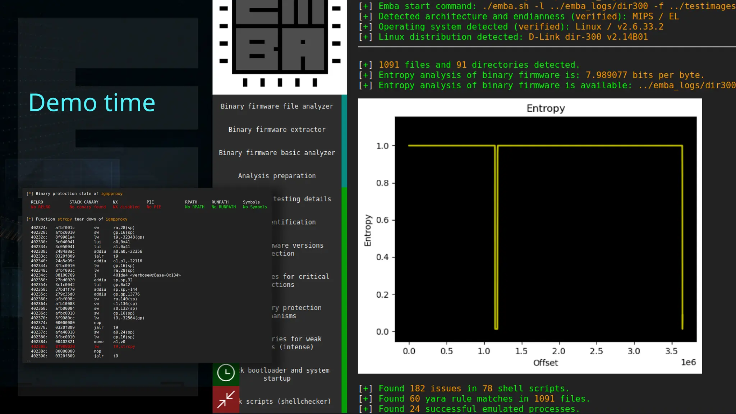Click the teal scrollbar segment of sidebar

(344, 140)
